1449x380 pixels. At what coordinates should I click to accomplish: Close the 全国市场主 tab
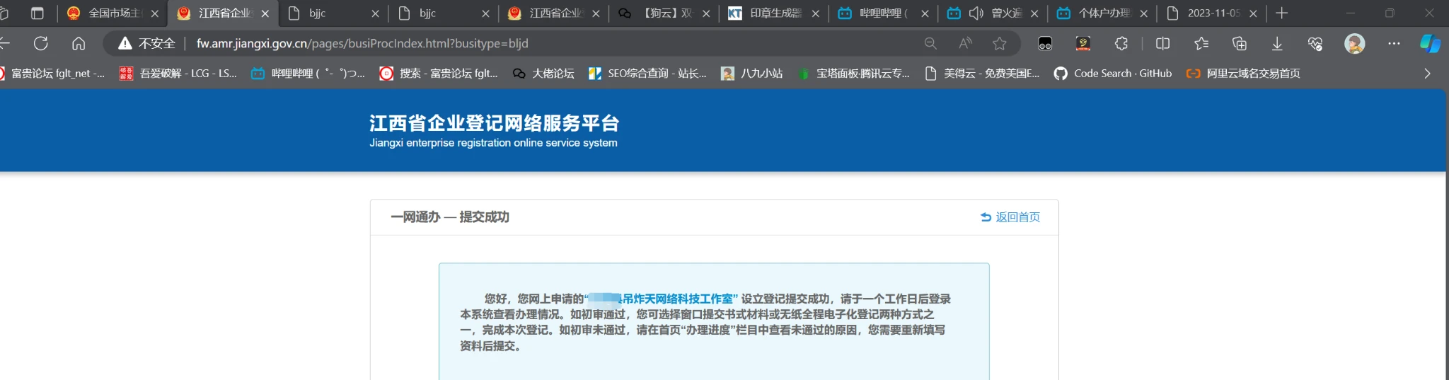(x=155, y=13)
